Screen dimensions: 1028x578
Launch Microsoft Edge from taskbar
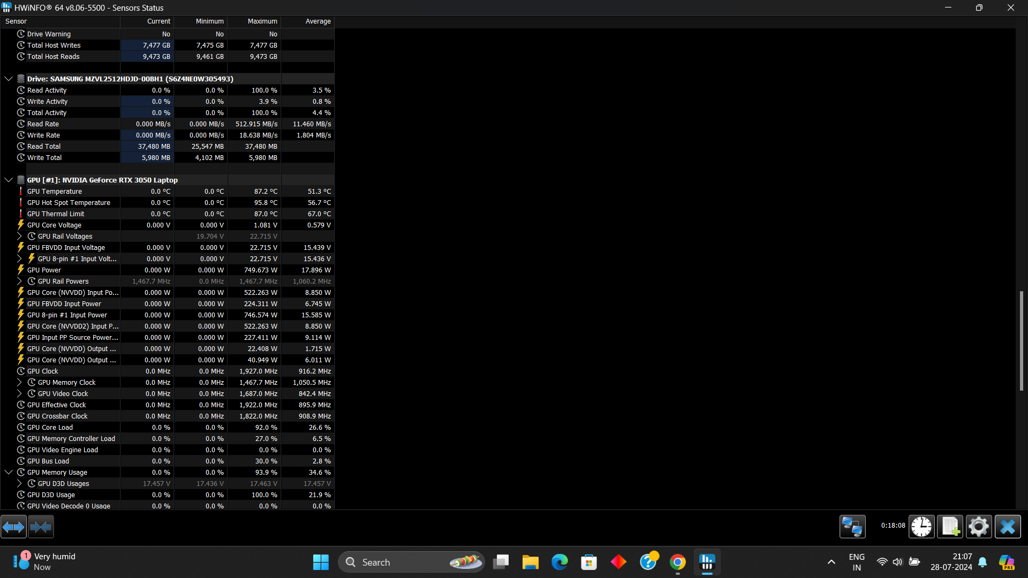point(560,562)
